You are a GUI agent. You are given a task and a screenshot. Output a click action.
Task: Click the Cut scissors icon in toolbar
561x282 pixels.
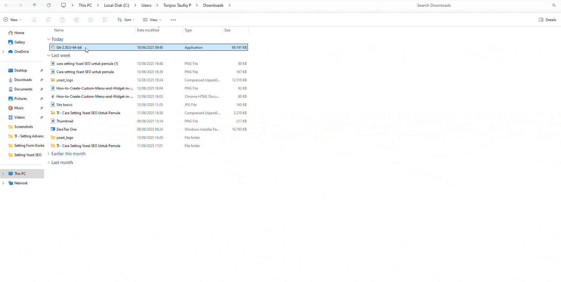34,20
